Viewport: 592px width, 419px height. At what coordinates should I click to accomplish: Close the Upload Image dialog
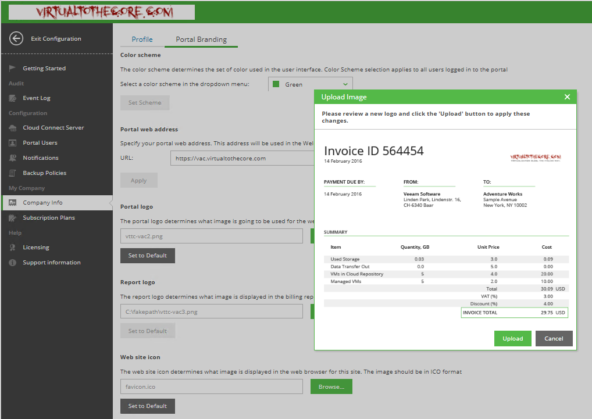click(567, 97)
